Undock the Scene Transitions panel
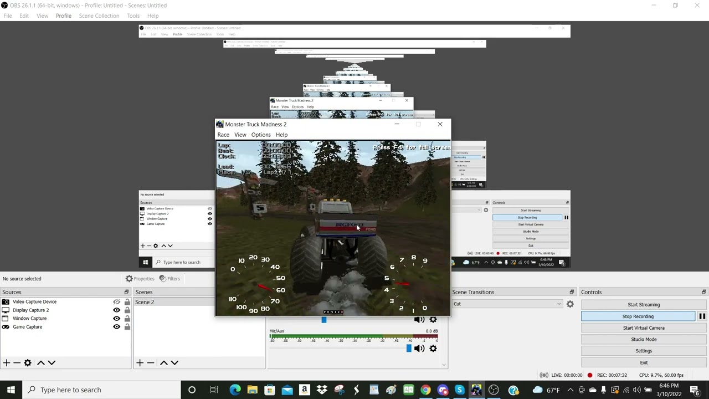 tap(572, 292)
